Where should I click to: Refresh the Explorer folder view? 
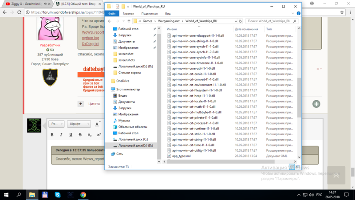(241, 21)
